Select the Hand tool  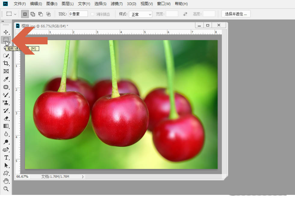coord(6,181)
